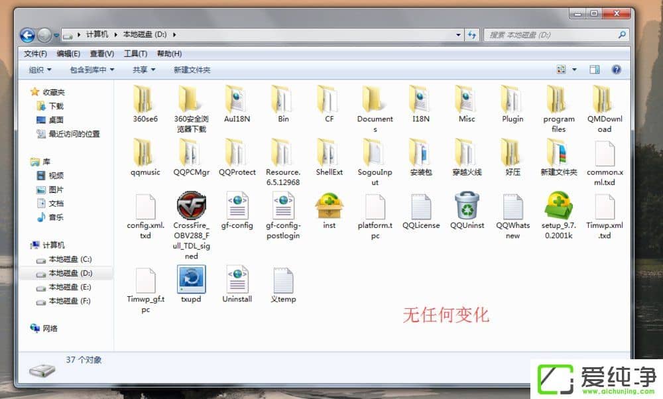
Task: Select the QQUninst recycle bin icon
Action: pos(467,205)
